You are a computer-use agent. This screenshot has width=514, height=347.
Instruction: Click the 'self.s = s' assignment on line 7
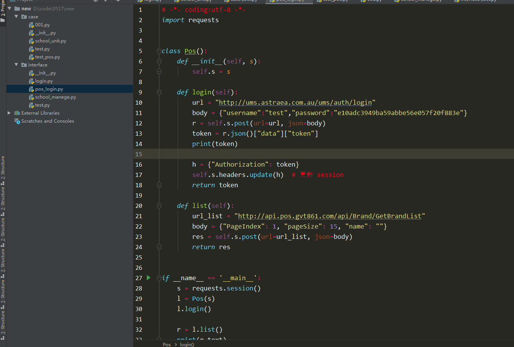coord(211,71)
